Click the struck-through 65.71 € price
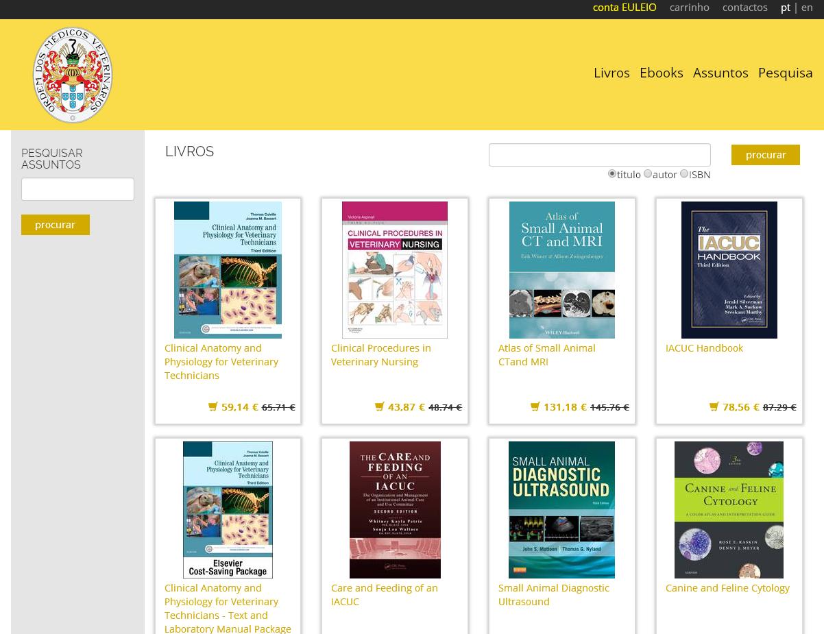824x634 pixels. tap(278, 407)
